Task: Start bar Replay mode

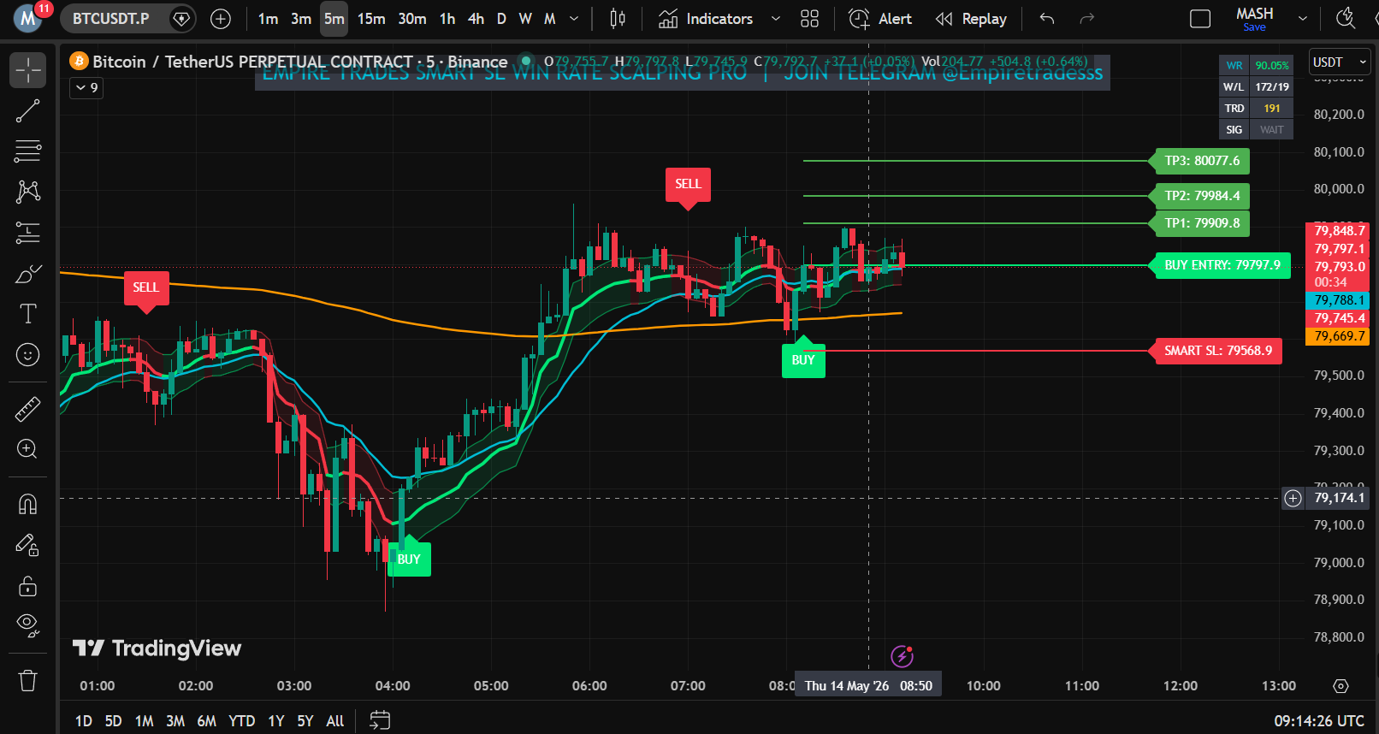Action: point(971,19)
